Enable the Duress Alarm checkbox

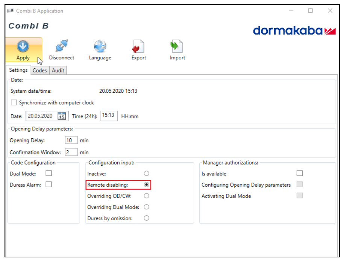click(x=49, y=184)
